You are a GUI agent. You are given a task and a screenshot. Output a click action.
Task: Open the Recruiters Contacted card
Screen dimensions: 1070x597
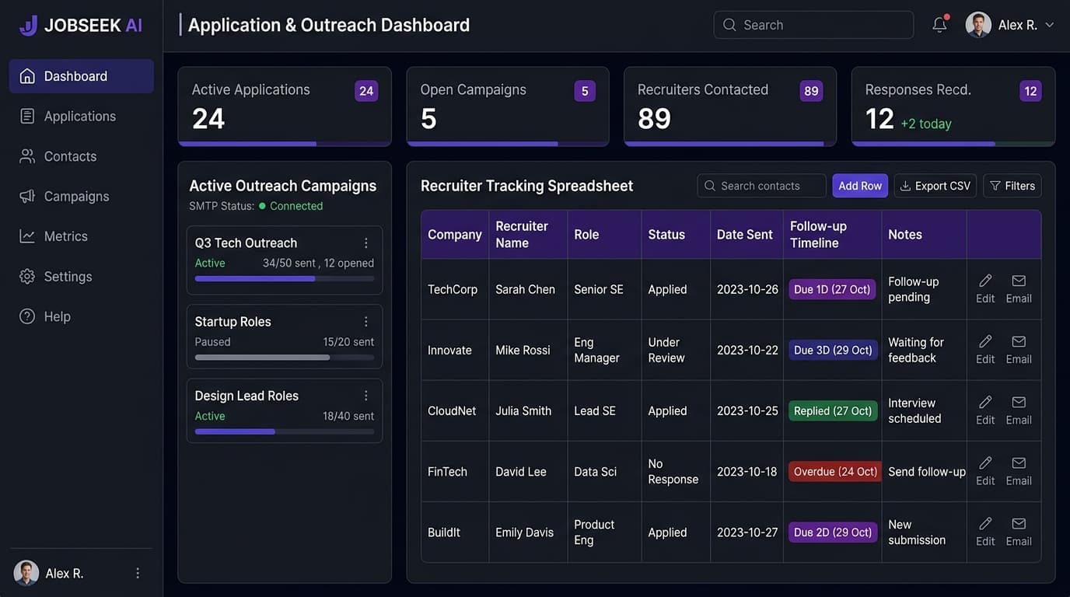tap(730, 106)
